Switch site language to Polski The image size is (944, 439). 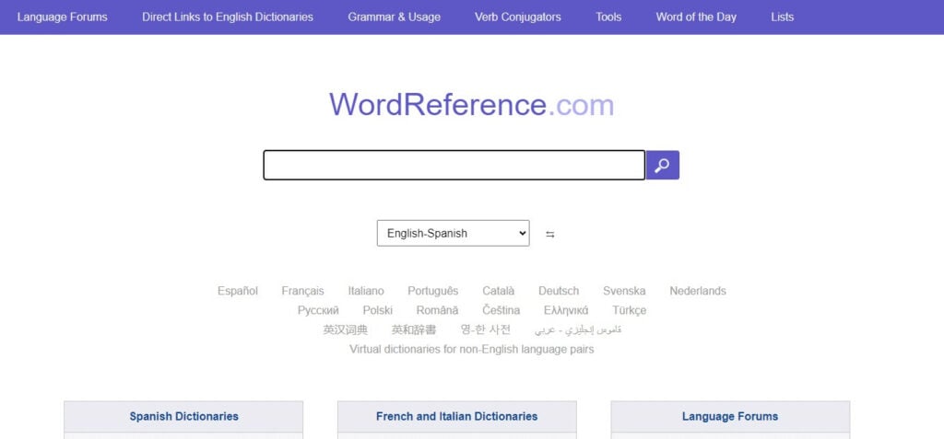377,310
